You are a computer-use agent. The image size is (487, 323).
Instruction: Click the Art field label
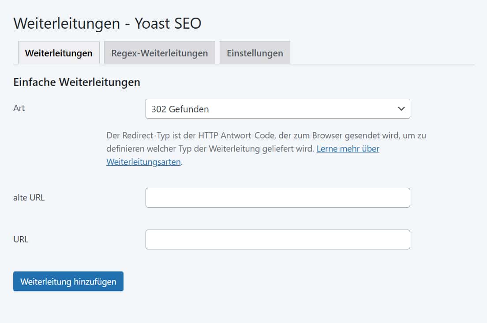(x=19, y=108)
